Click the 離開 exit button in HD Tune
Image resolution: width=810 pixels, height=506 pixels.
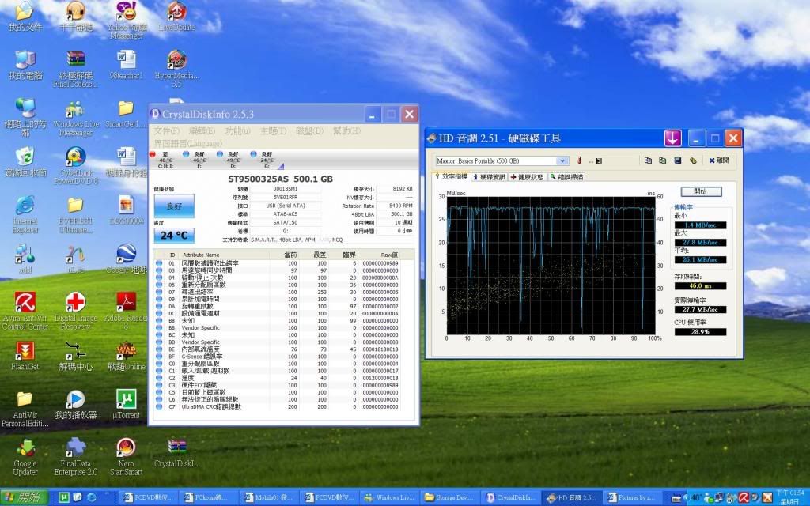click(x=718, y=160)
